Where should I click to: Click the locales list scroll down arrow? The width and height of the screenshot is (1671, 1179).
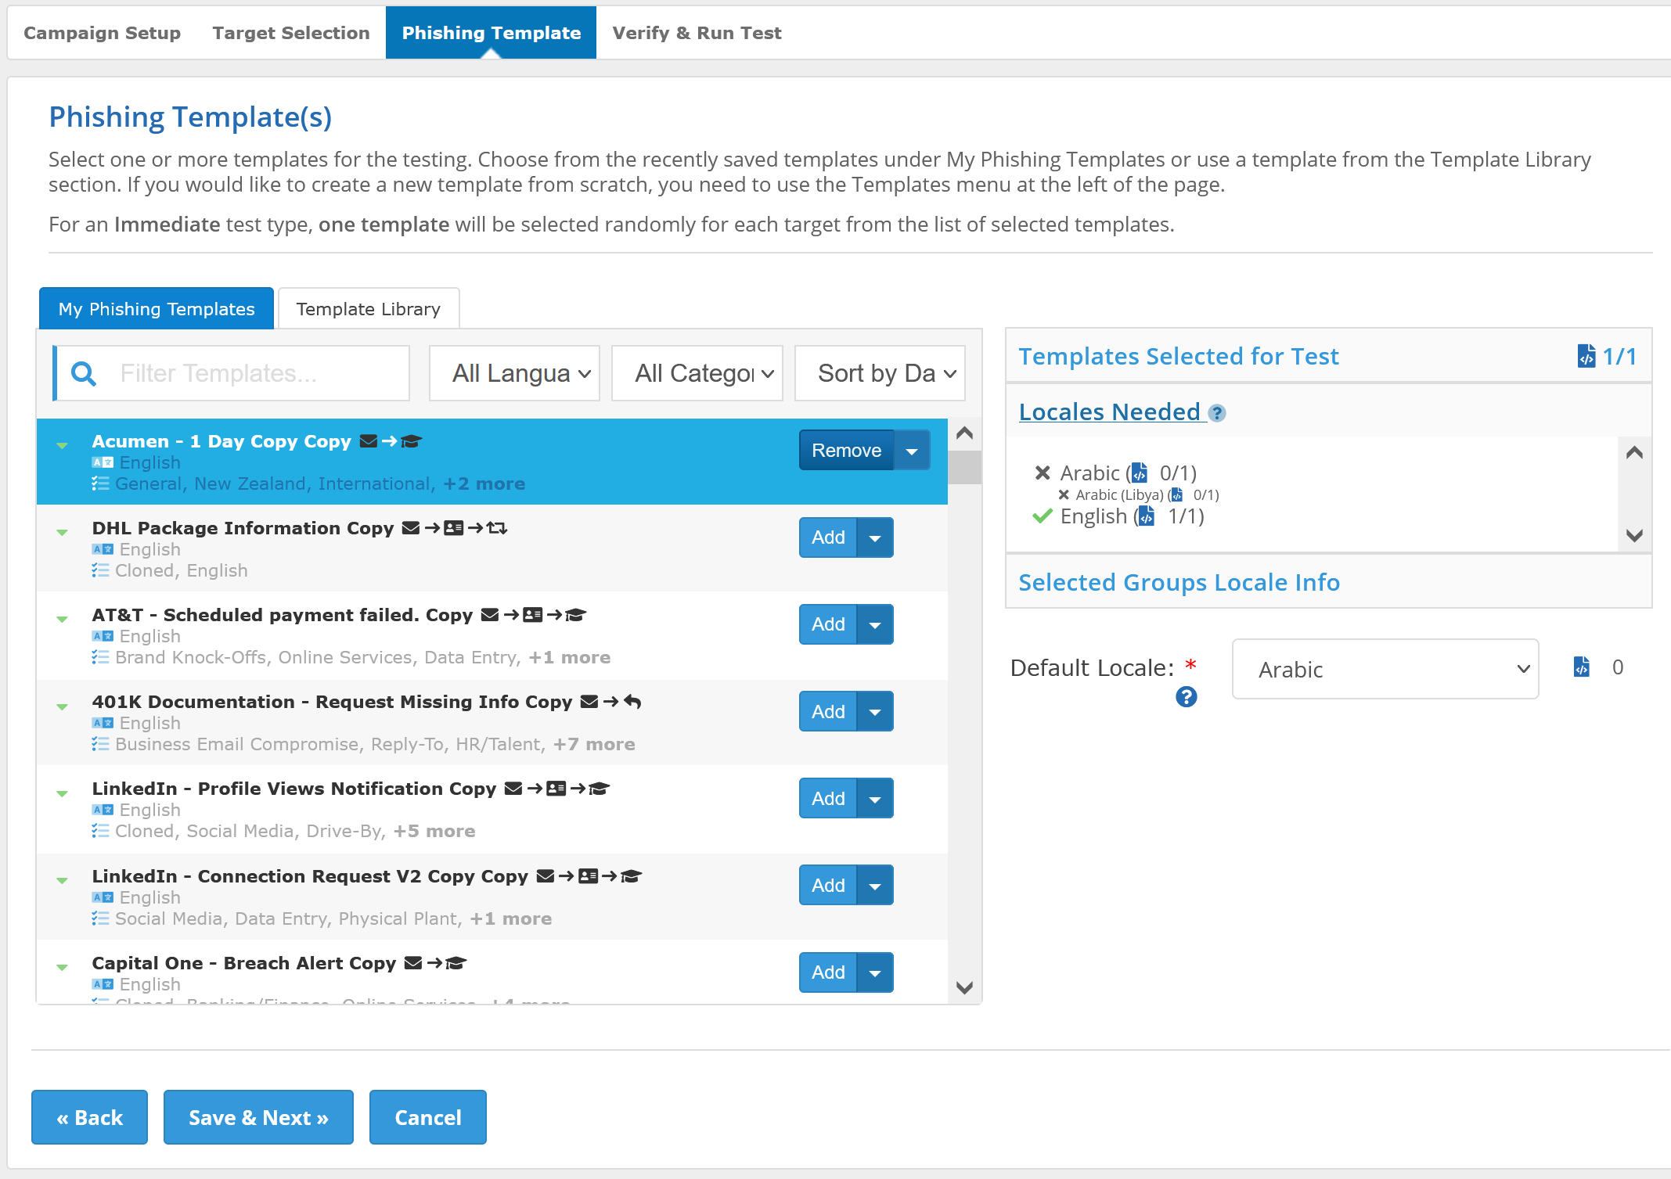[1634, 536]
